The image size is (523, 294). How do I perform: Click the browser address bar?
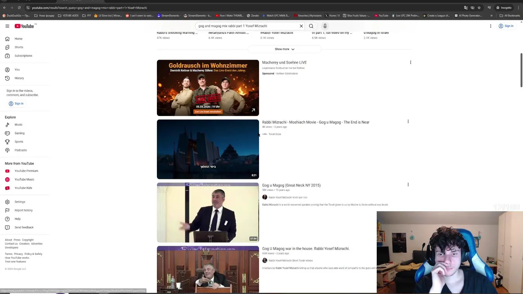(x=245, y=8)
